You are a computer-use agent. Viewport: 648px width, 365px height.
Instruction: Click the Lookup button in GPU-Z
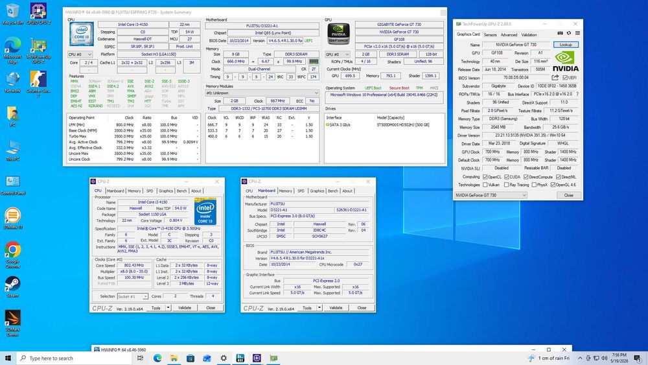click(x=566, y=45)
